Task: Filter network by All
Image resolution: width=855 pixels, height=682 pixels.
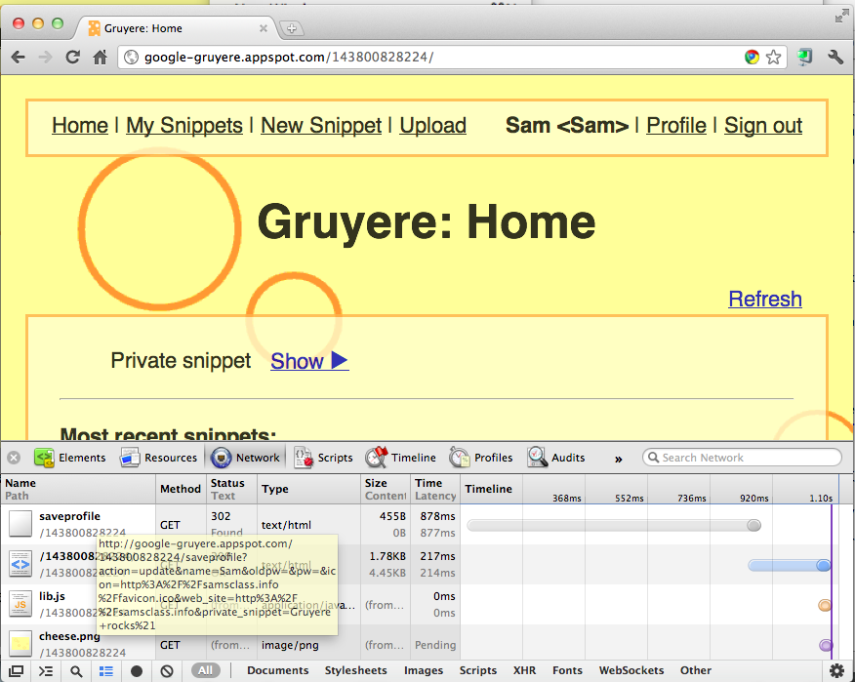Action: pyautogui.click(x=205, y=670)
